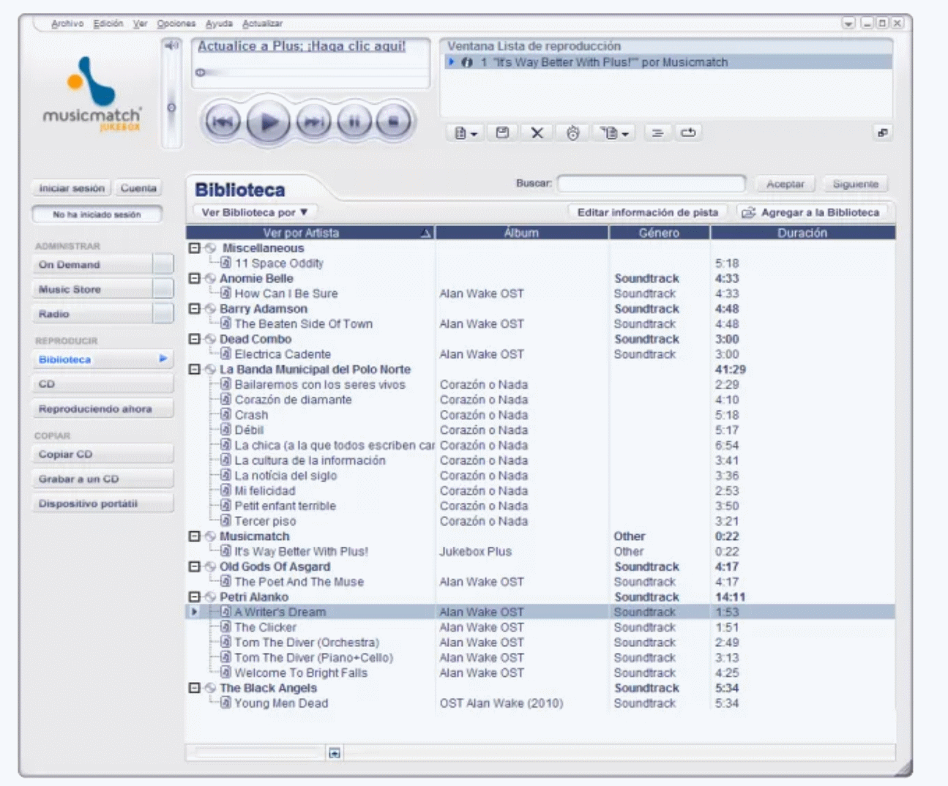Toggle shuffle with the lines icon
The width and height of the screenshot is (948, 786).
(x=657, y=133)
